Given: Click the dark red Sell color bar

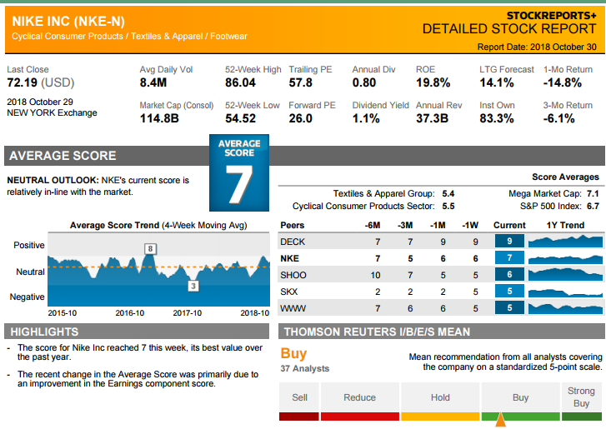Looking at the screenshot, I should (299, 417).
